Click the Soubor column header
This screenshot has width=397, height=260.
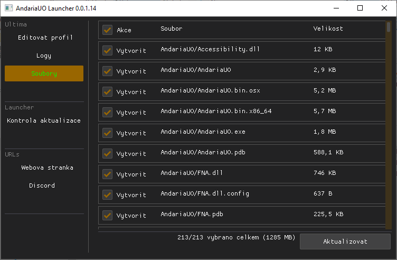172,29
